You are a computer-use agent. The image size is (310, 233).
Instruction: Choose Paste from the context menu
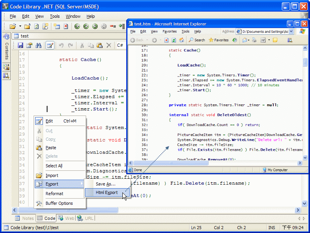[x=60, y=148]
